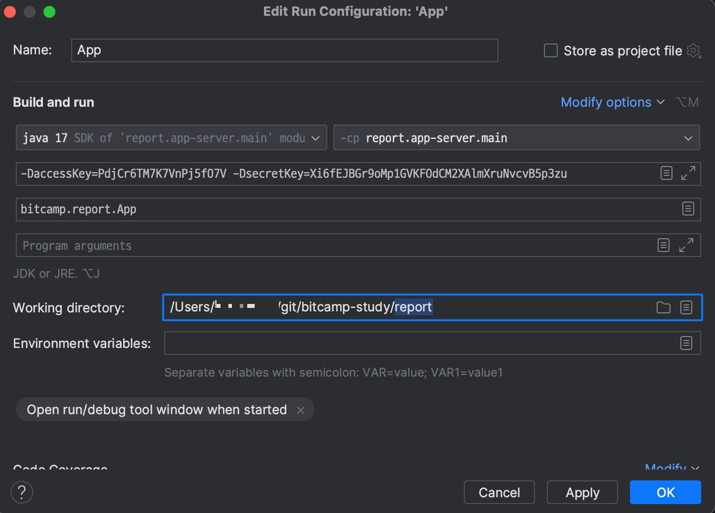Focus the Name field containing App
Screen dimensions: 715x513
pos(285,50)
